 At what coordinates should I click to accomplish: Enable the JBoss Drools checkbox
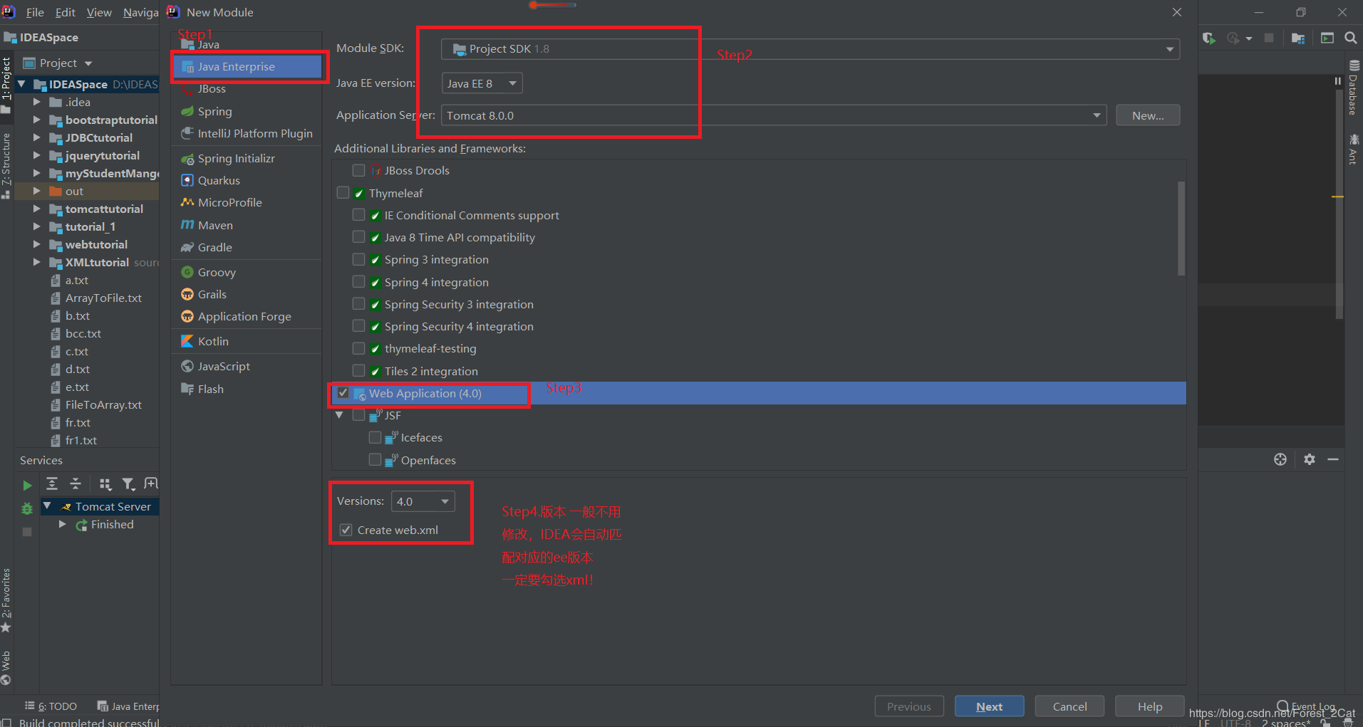[359, 170]
